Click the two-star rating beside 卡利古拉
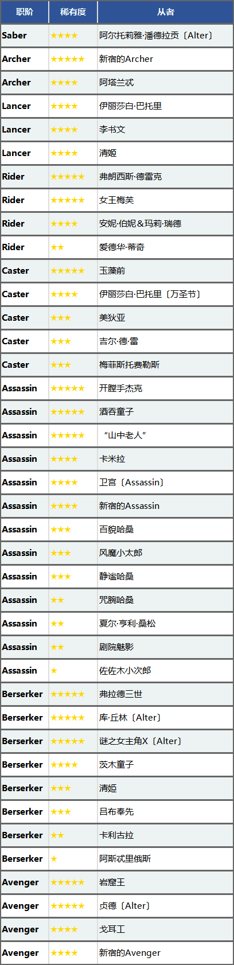The height and width of the screenshot is (965, 234). pyautogui.click(x=57, y=835)
